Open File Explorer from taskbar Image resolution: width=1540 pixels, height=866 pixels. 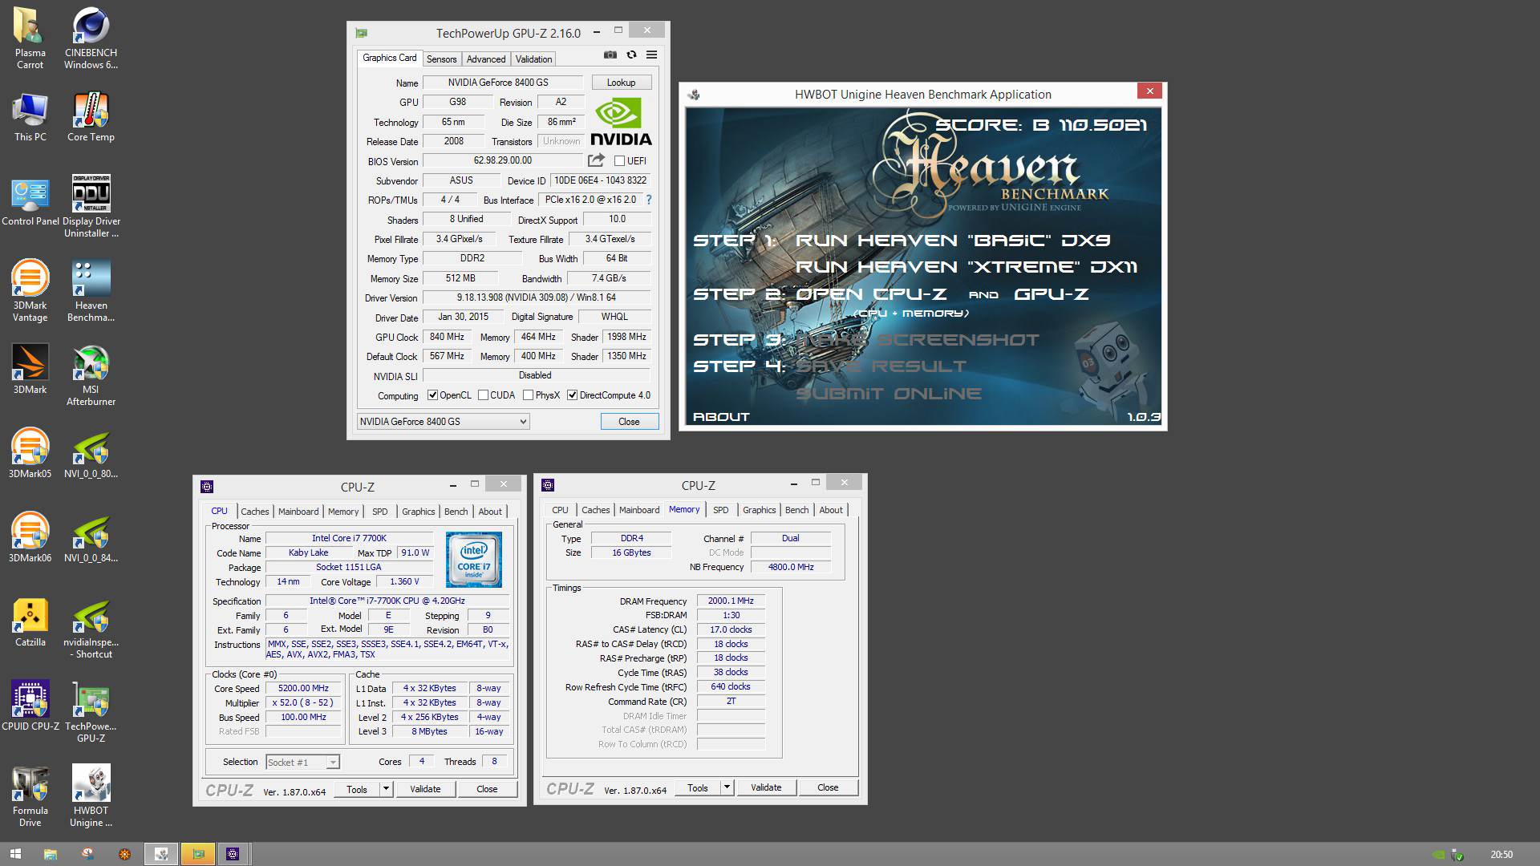50,854
